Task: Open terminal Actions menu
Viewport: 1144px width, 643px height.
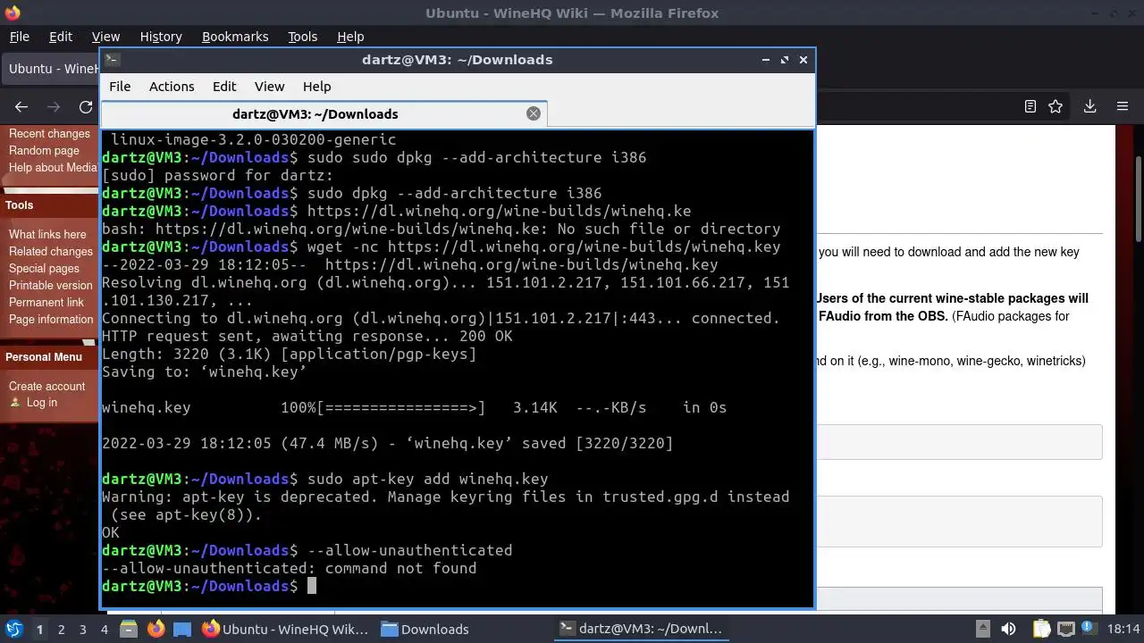Action: pos(172,87)
